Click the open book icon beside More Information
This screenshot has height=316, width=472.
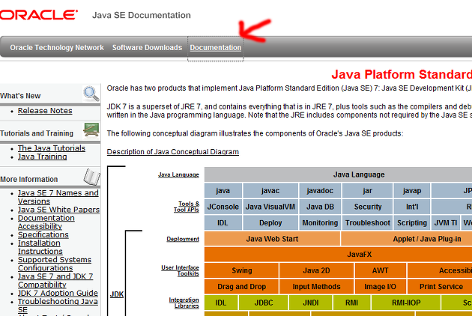tap(92, 177)
